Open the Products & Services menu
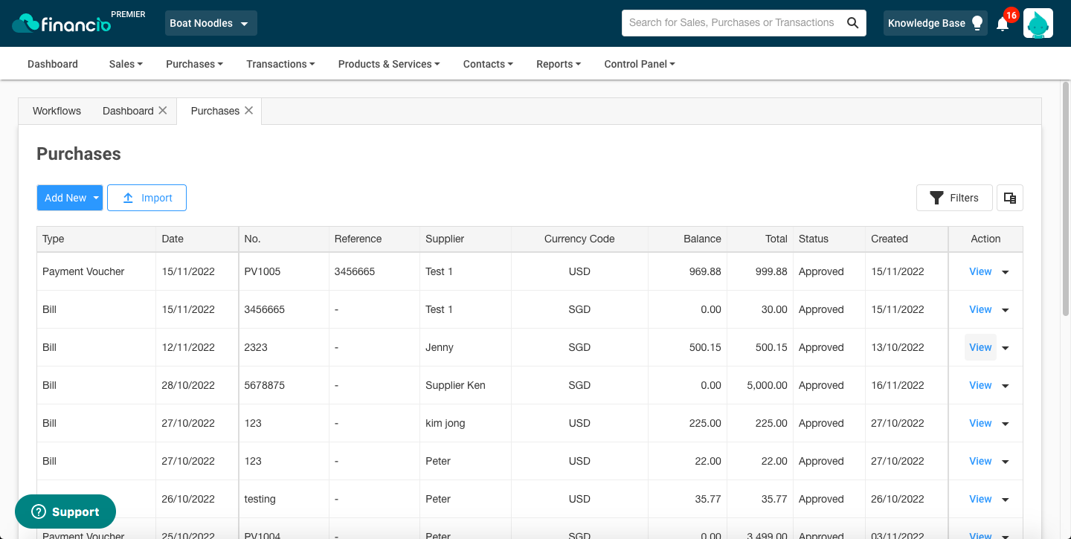 coord(389,64)
